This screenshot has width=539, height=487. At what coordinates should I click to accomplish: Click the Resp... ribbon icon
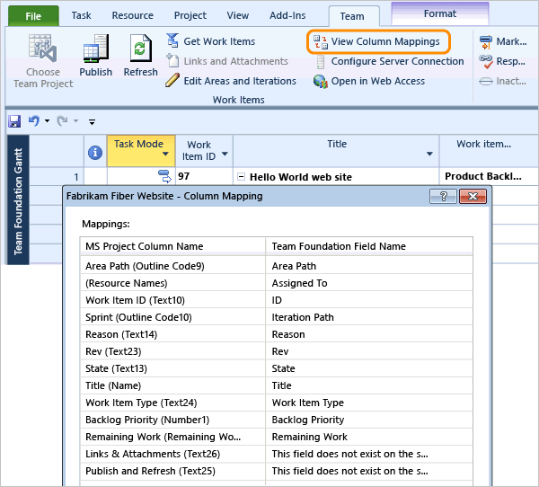click(486, 62)
